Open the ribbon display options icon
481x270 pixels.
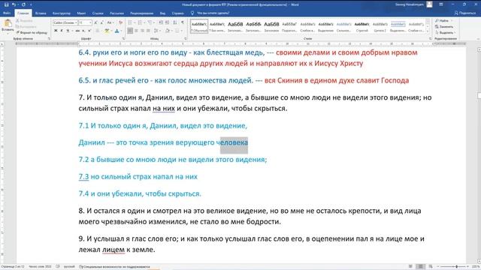[x=441, y=4]
